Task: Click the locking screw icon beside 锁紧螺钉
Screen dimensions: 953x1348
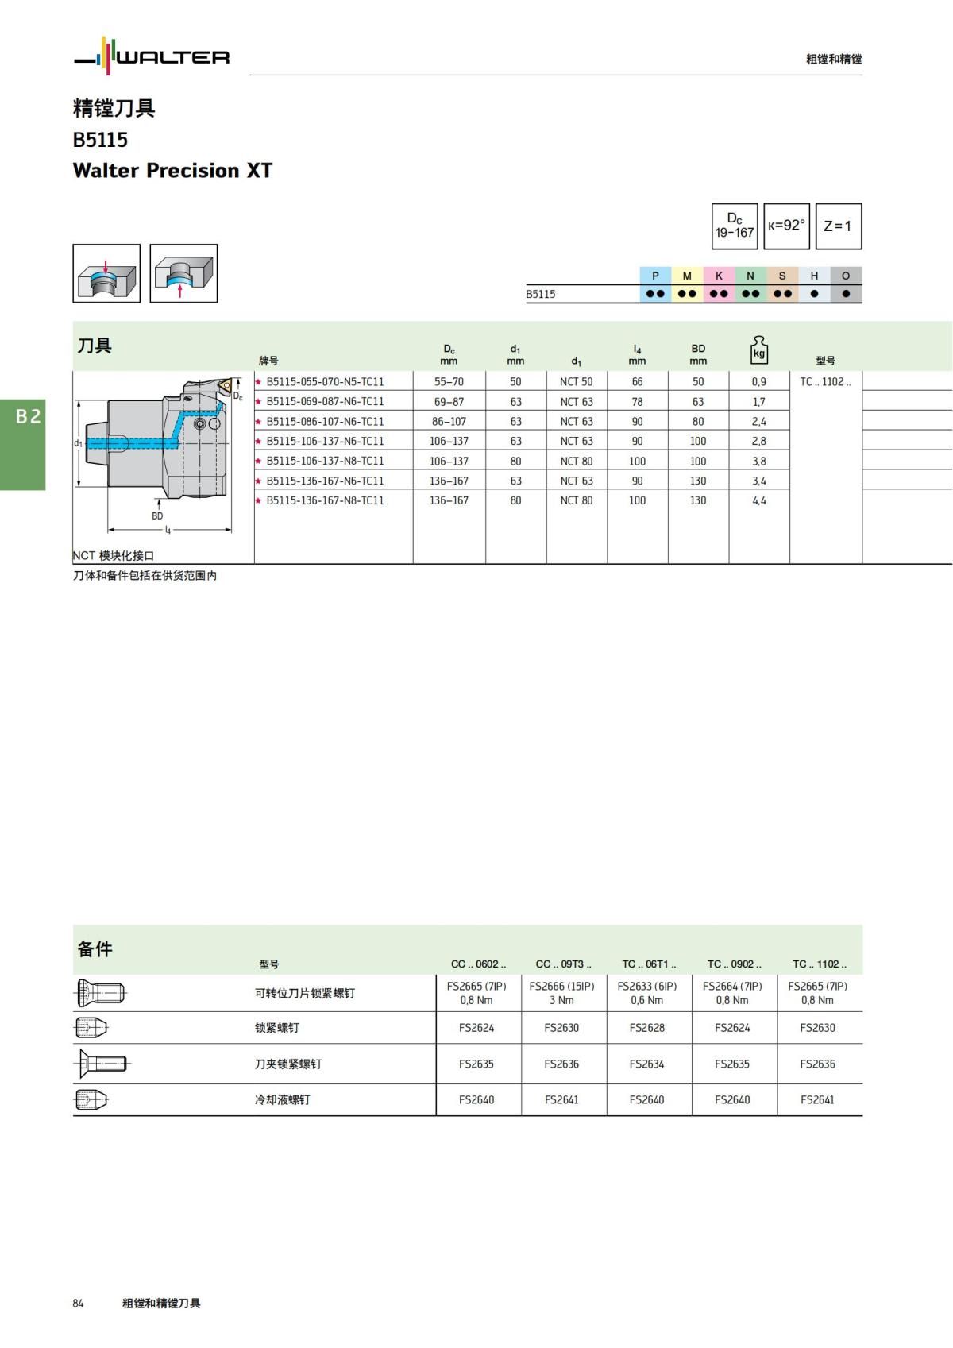Action: (91, 1027)
